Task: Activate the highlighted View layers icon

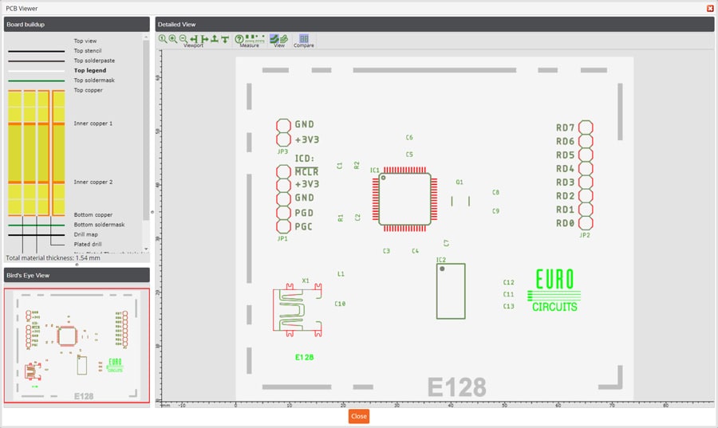Action: (274, 38)
